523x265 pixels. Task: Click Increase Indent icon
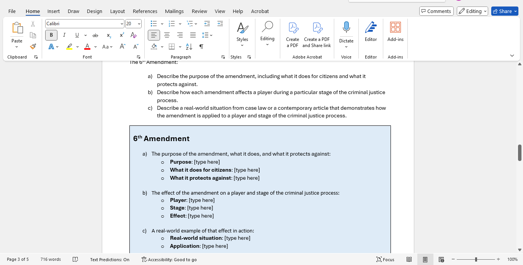(x=220, y=24)
